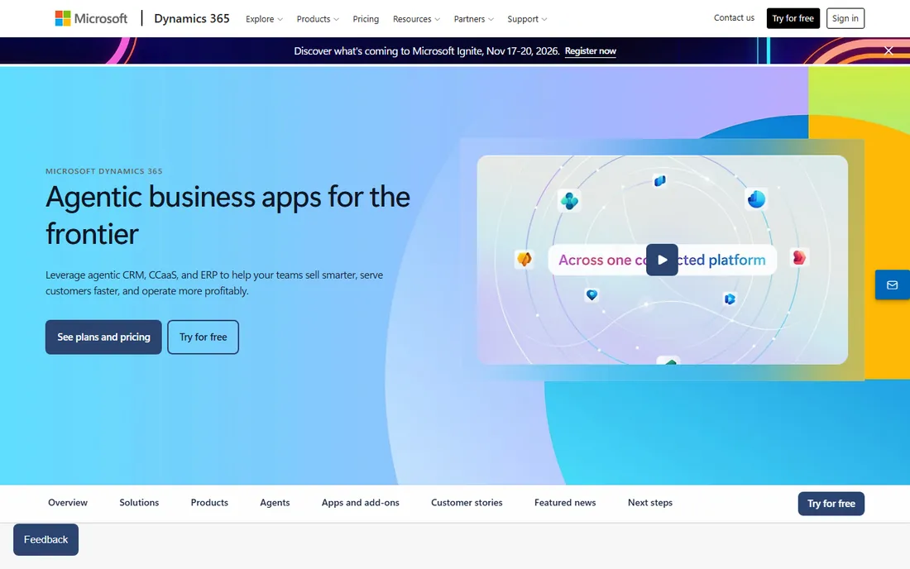Click Try for free in section nav bar

pyautogui.click(x=831, y=504)
